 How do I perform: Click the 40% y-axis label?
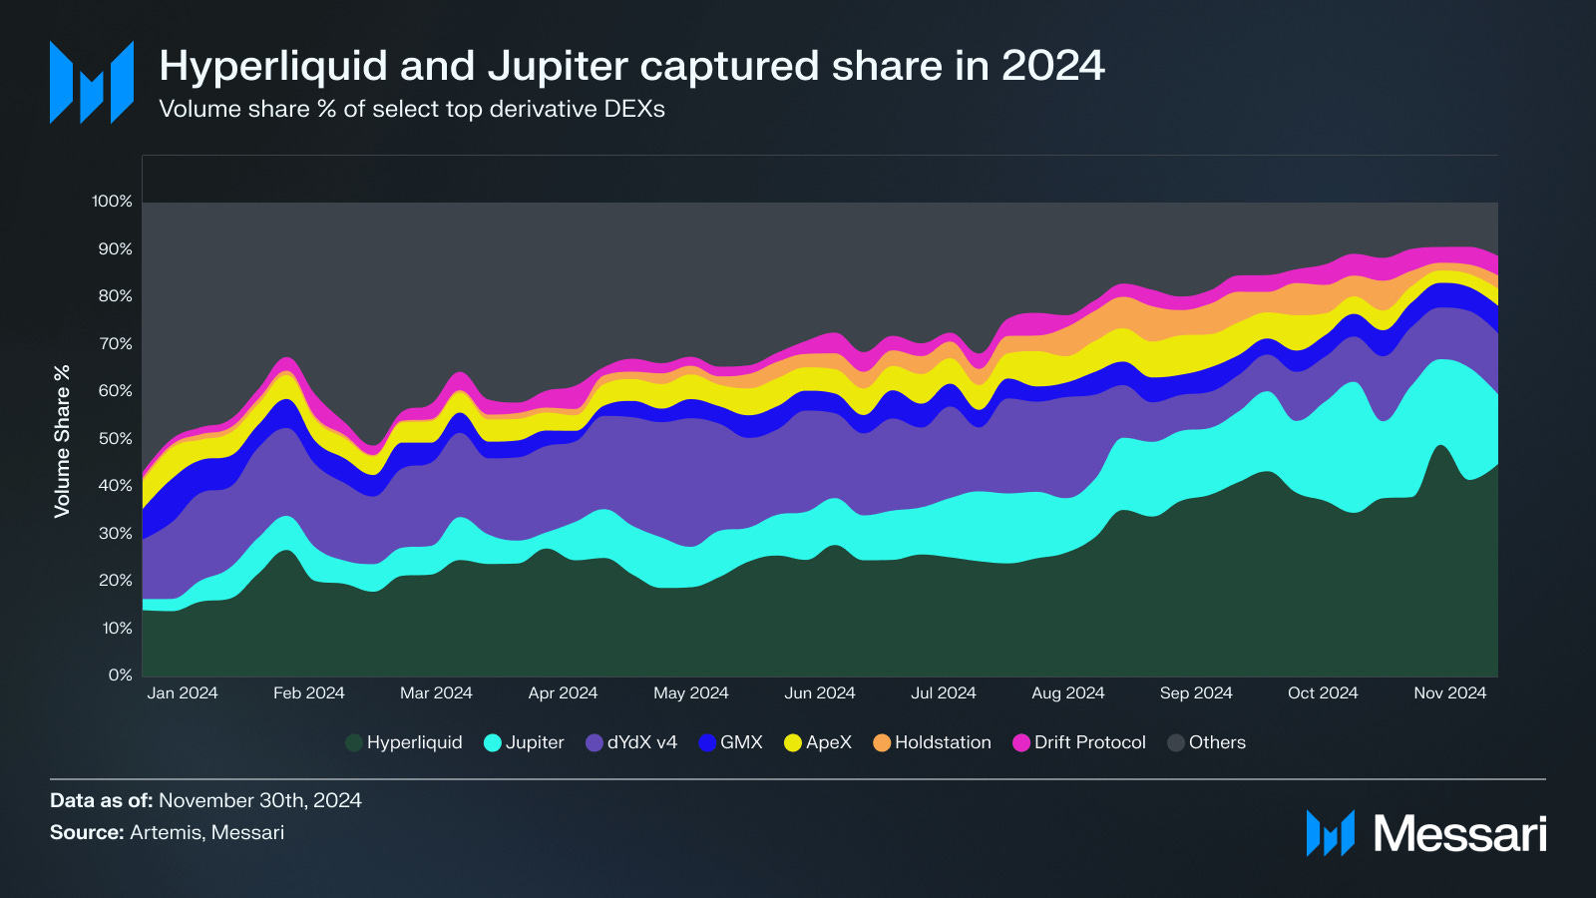pos(115,486)
